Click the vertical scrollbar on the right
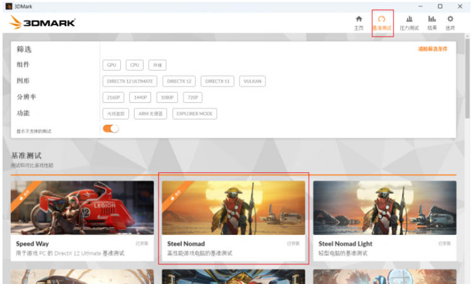476x284 pixels. click(468, 78)
